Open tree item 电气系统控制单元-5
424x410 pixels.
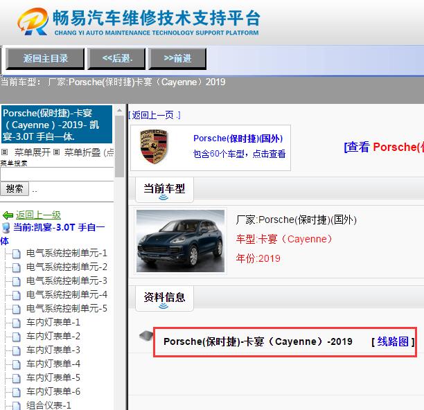tap(67, 308)
